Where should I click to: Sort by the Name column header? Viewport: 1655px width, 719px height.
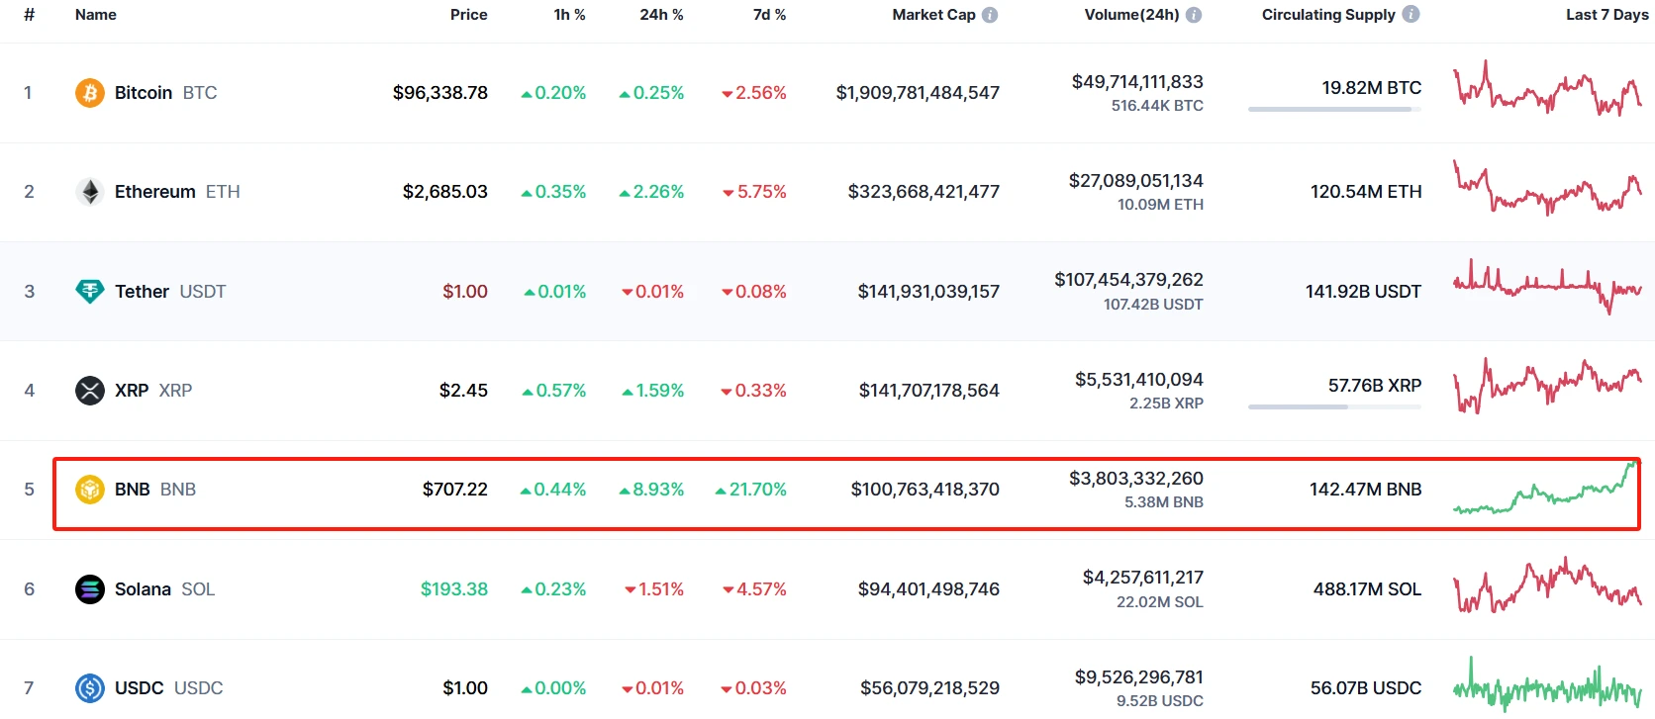point(96,15)
